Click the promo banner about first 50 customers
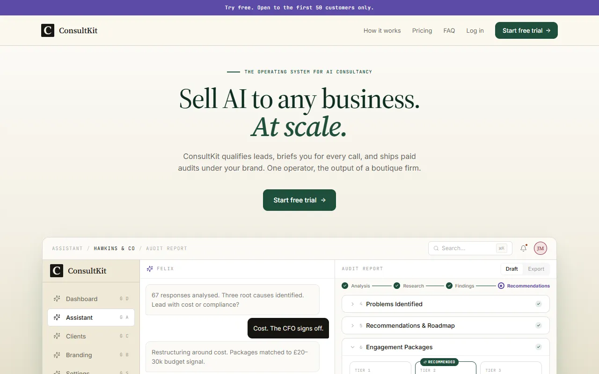 [x=299, y=7]
